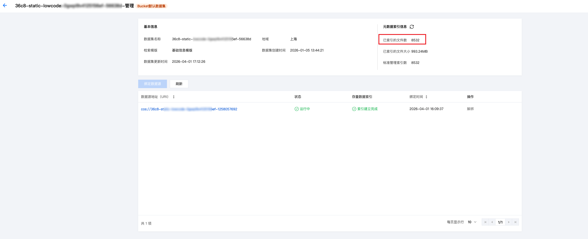The height and width of the screenshot is (239, 588).
Task: Open the cos://36c8 data source link
Action: (x=189, y=109)
